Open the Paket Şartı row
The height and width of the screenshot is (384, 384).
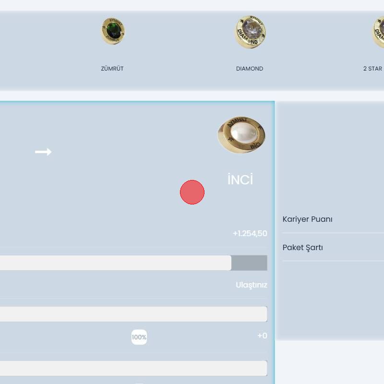click(x=303, y=248)
